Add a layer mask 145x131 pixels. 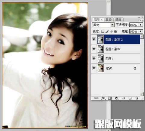pyautogui.click(x=110, y=98)
